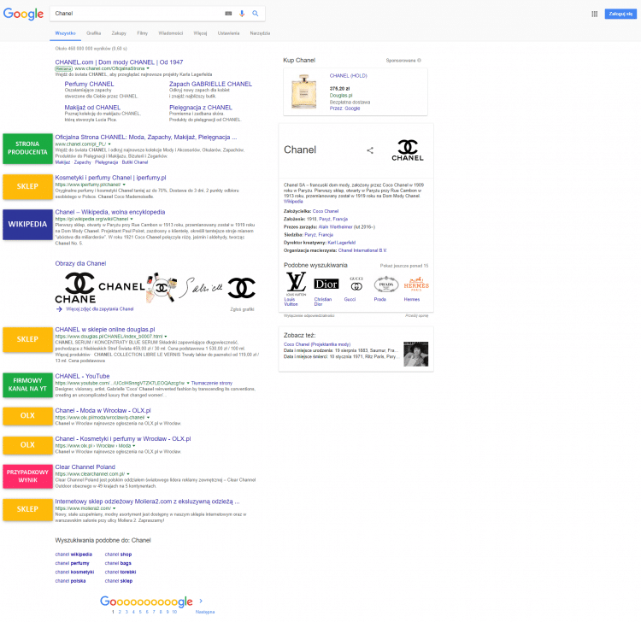Open CHANEL - YouTube result
641x622 pixels.
point(82,376)
